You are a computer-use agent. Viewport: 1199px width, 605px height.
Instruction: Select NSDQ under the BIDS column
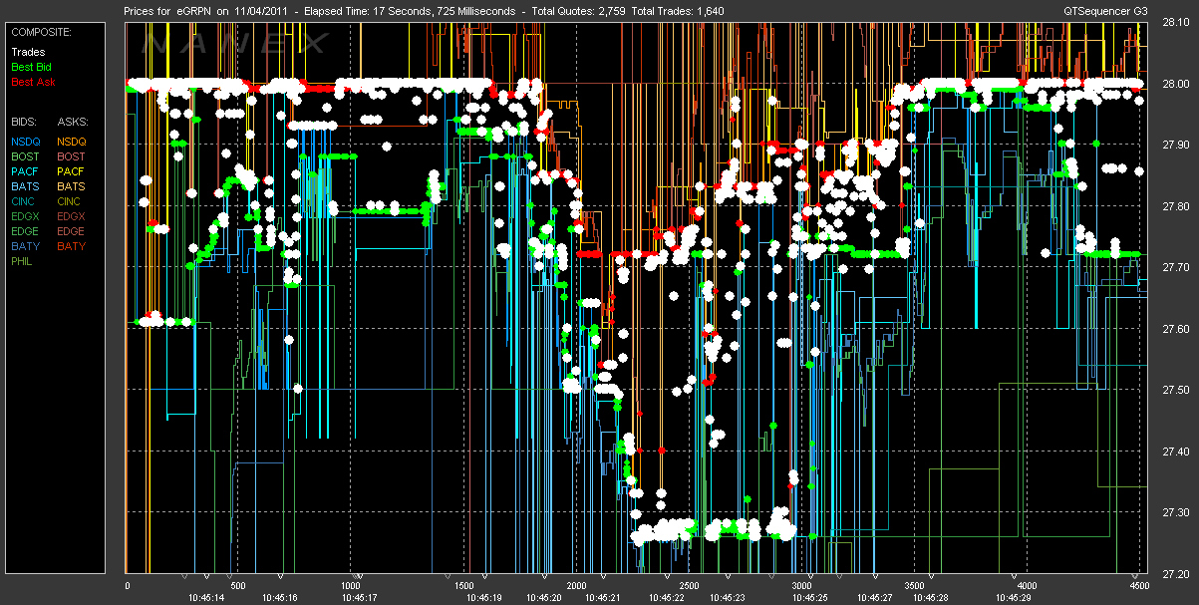(25, 143)
